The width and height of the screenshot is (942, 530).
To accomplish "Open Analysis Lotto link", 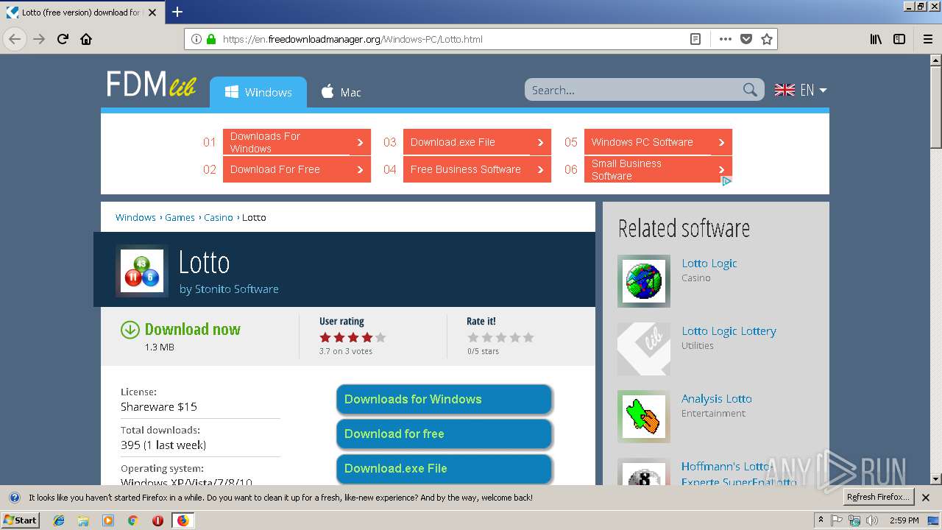I will [717, 398].
